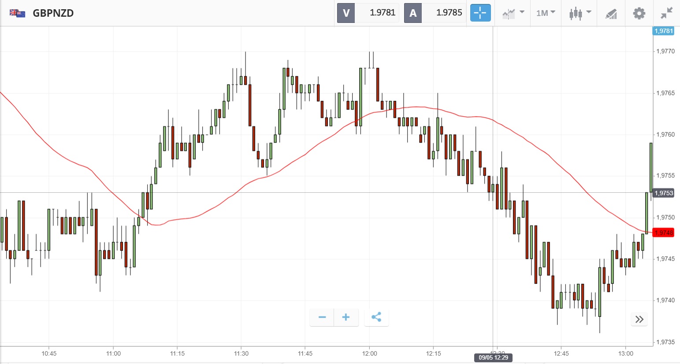Zoom out with the minus button
680x364 pixels.
322,317
